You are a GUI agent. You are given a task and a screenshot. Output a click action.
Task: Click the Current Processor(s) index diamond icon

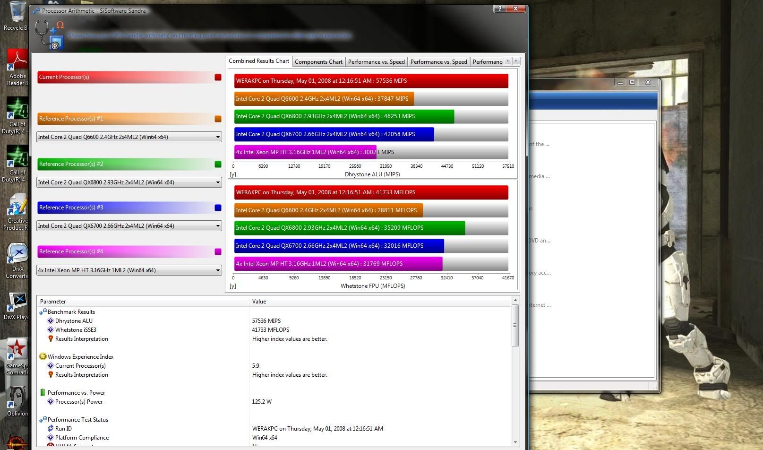pos(51,366)
